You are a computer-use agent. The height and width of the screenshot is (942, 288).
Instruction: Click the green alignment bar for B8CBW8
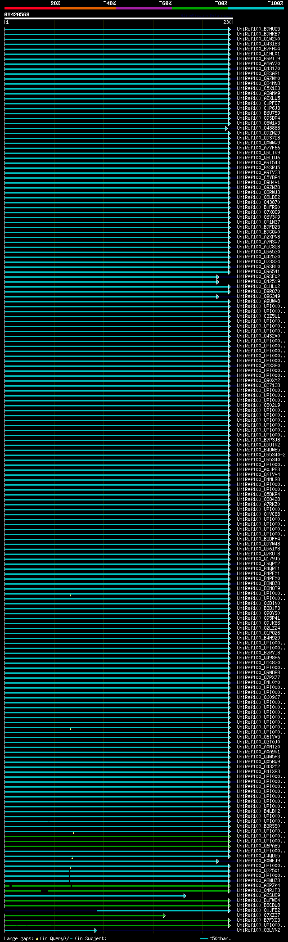(x=117, y=906)
